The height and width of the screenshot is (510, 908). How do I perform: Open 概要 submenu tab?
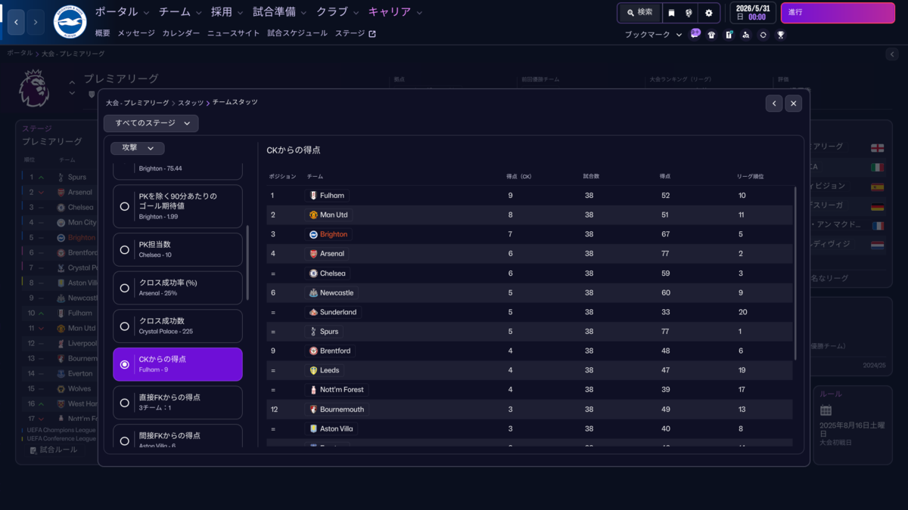click(102, 33)
